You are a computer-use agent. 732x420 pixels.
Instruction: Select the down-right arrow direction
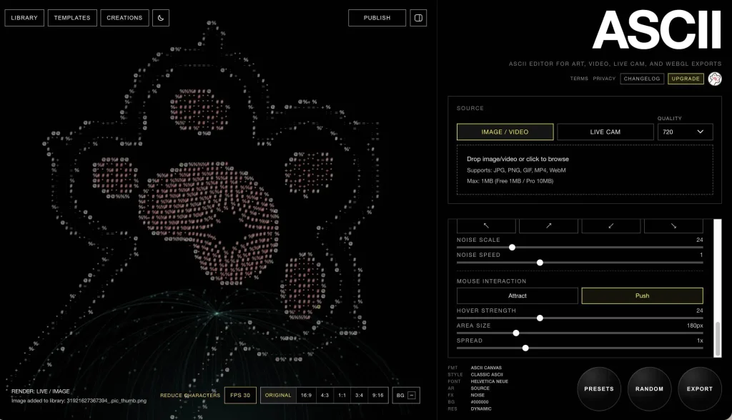coord(673,225)
